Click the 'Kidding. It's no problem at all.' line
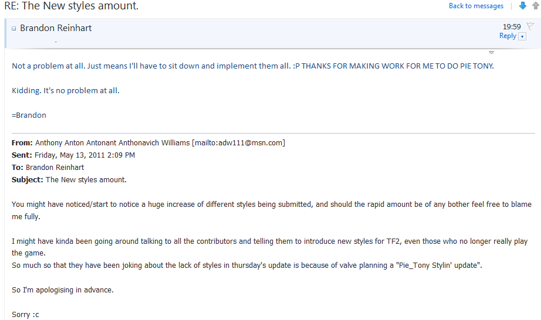 click(66, 91)
